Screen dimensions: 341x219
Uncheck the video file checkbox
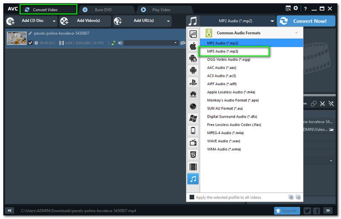click(x=30, y=43)
